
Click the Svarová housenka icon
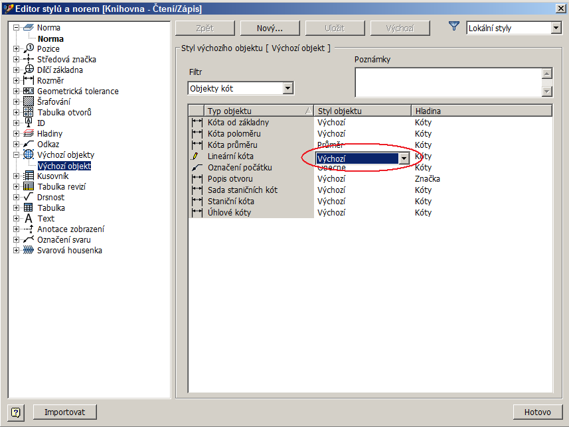pos(29,251)
